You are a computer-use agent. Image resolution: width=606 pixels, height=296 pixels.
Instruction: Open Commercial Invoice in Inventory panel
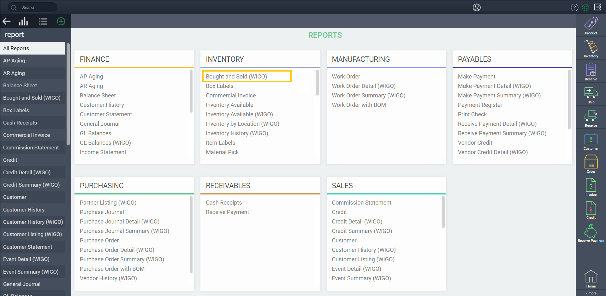231,96
